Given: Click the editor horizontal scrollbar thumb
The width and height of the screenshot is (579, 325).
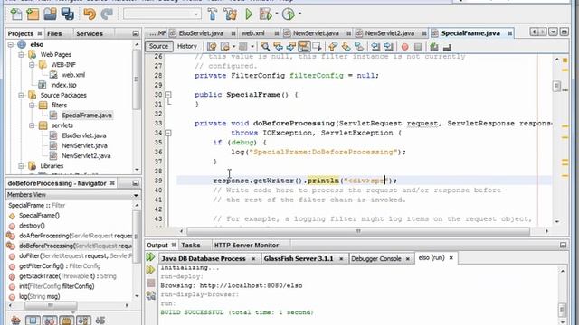Looking at the screenshot, I should click(x=358, y=231).
